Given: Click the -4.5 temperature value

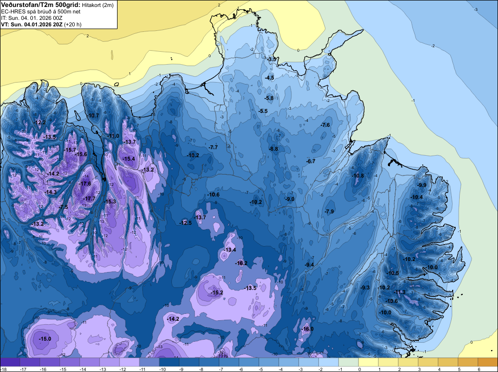Looking at the screenshot, I should pos(269,78).
